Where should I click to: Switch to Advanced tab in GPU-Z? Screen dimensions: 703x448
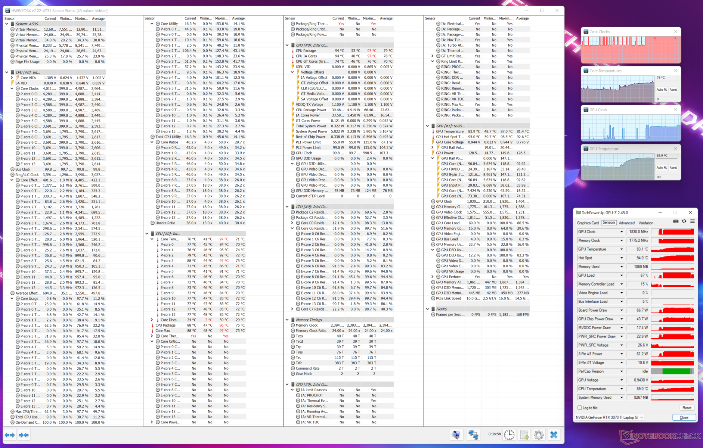pyautogui.click(x=626, y=223)
